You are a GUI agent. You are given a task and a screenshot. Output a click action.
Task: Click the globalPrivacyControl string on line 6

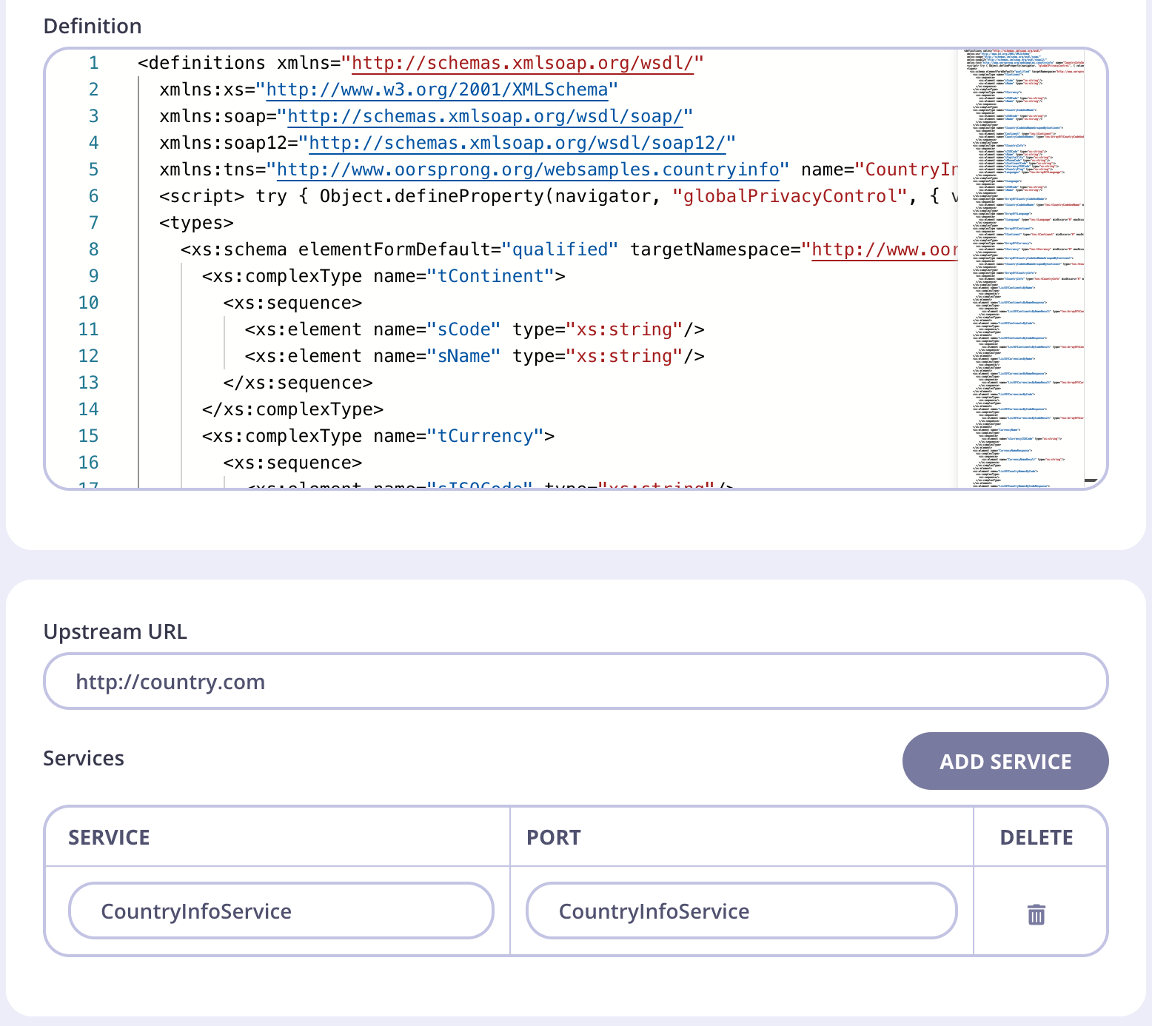[790, 196]
